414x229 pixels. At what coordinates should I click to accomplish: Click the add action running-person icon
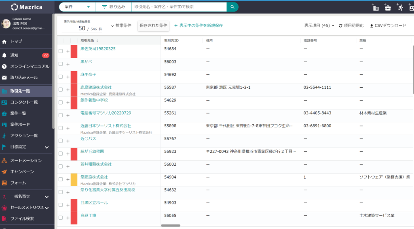pos(400,7)
